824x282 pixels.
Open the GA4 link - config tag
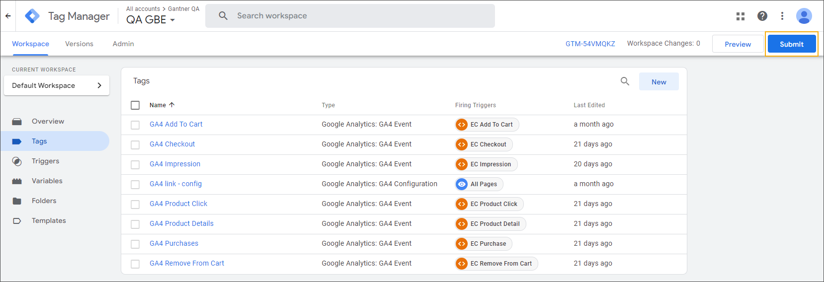[175, 184]
